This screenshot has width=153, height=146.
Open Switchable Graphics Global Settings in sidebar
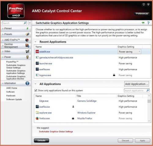(x=16, y=66)
